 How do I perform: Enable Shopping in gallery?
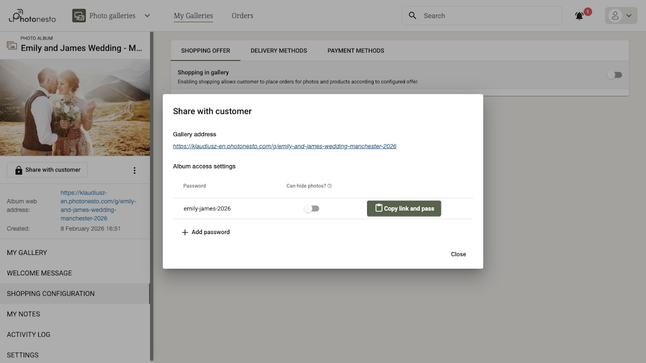(x=614, y=75)
